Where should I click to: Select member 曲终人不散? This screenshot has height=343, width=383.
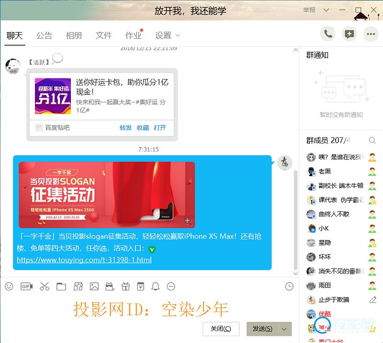click(341, 214)
